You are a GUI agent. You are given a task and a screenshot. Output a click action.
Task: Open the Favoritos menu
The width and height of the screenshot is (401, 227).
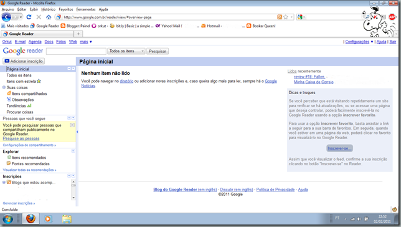pos(66,9)
